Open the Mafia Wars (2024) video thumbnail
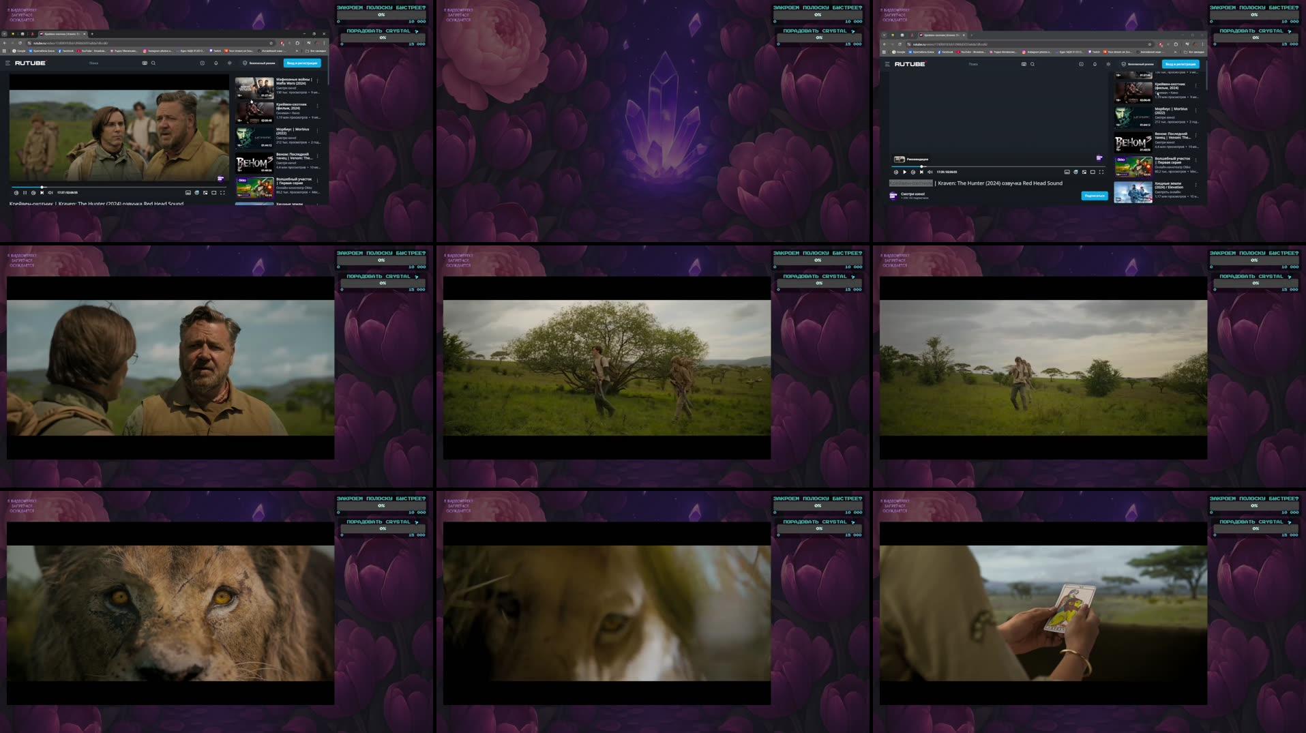The image size is (1306, 733). [254, 87]
